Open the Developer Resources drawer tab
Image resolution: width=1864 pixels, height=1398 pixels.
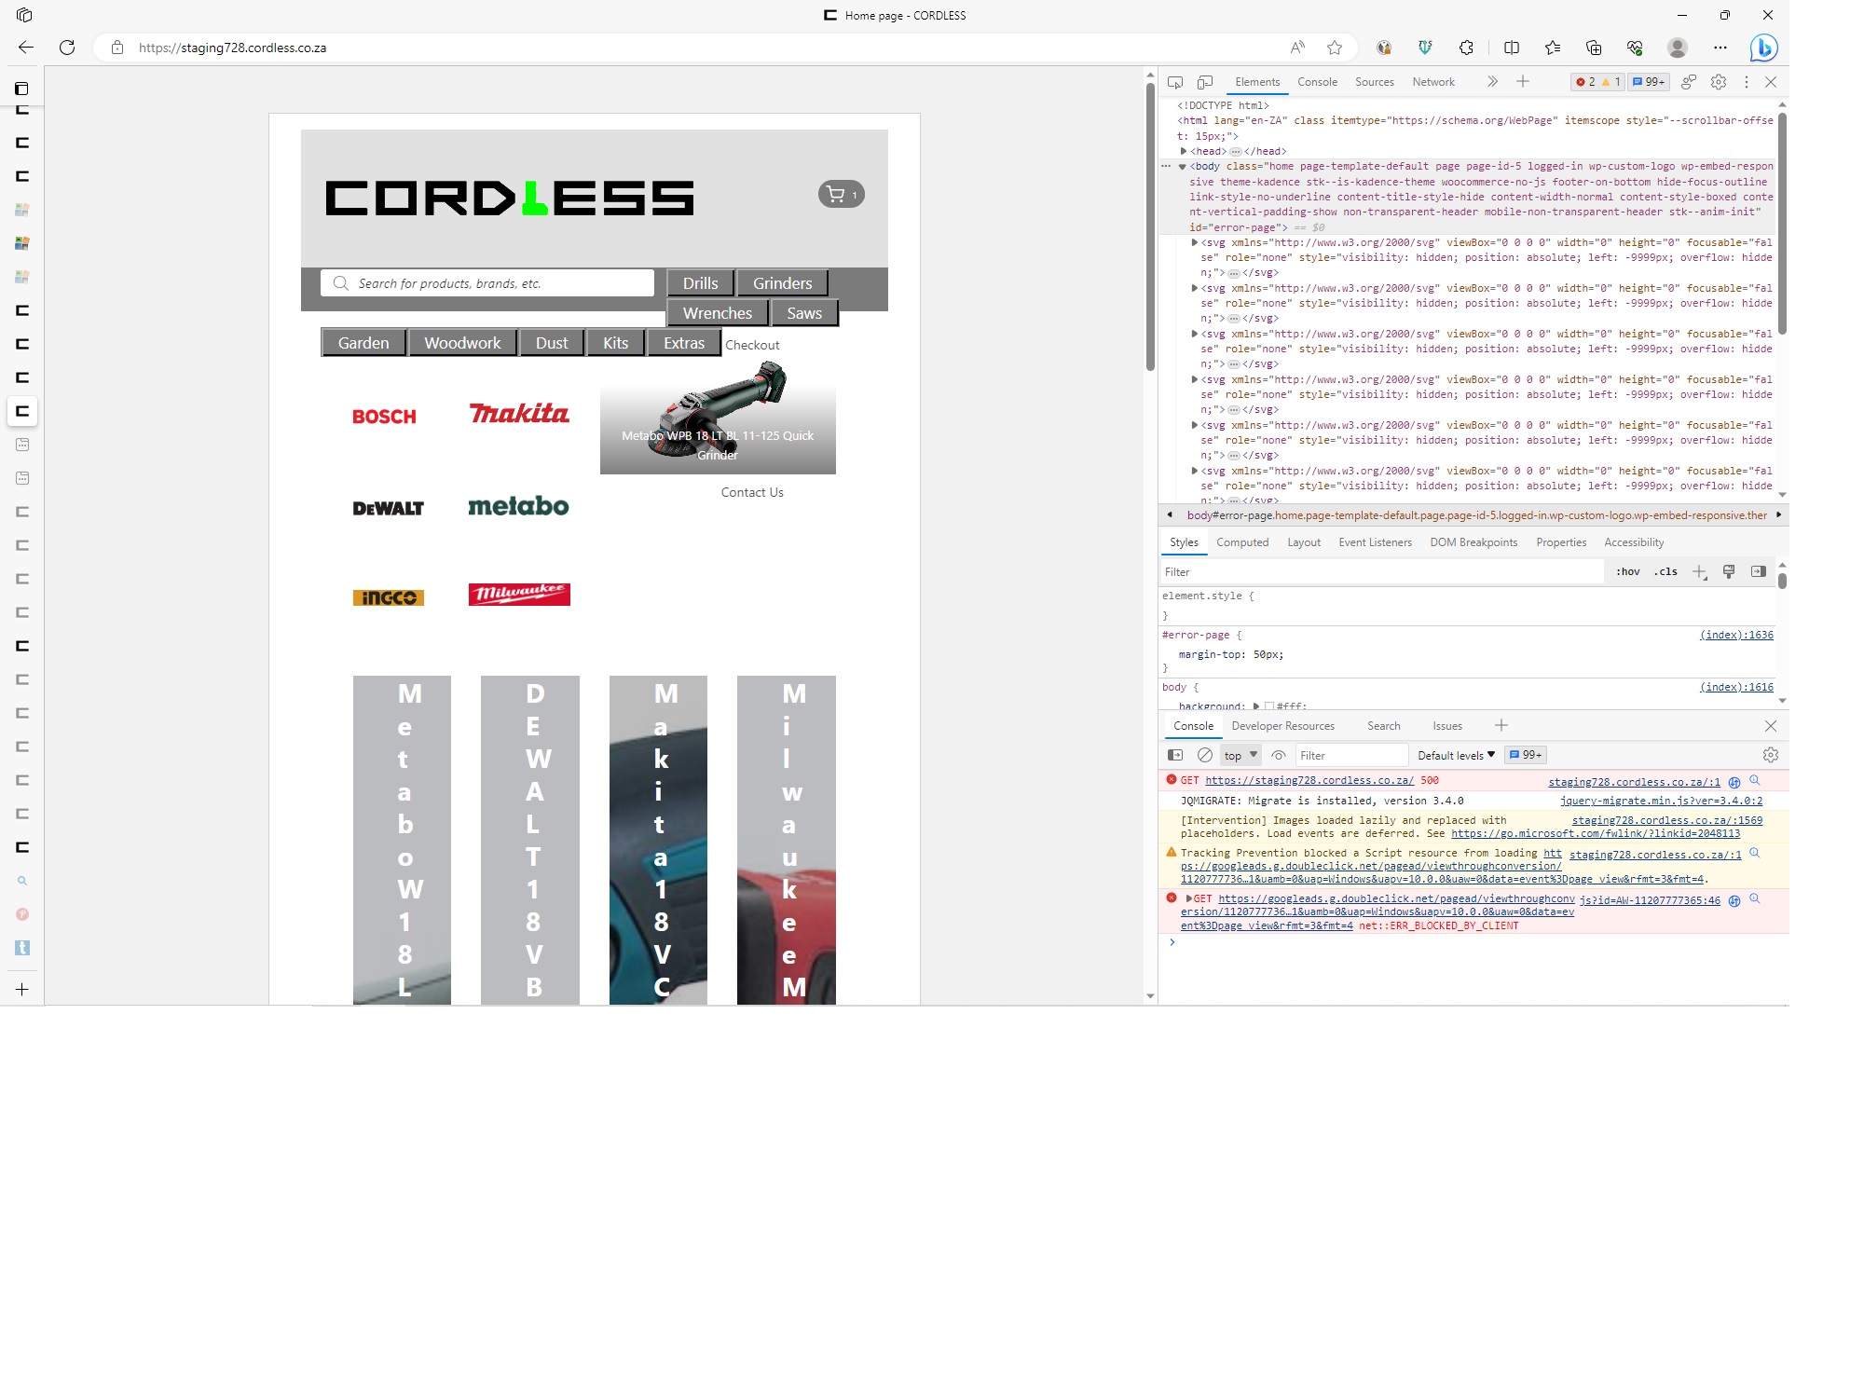point(1282,726)
